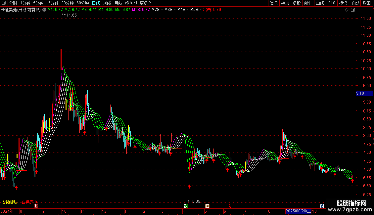Click the M1: 6.72 indicator value
This screenshot has height=215, width=374.
[x=55, y=10]
